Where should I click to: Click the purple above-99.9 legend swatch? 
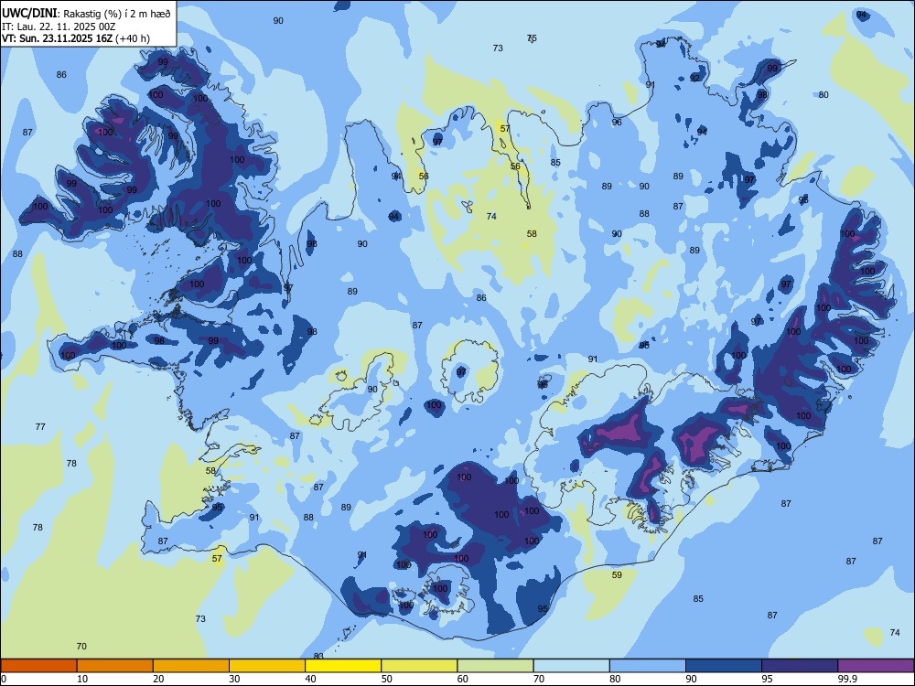point(876,666)
